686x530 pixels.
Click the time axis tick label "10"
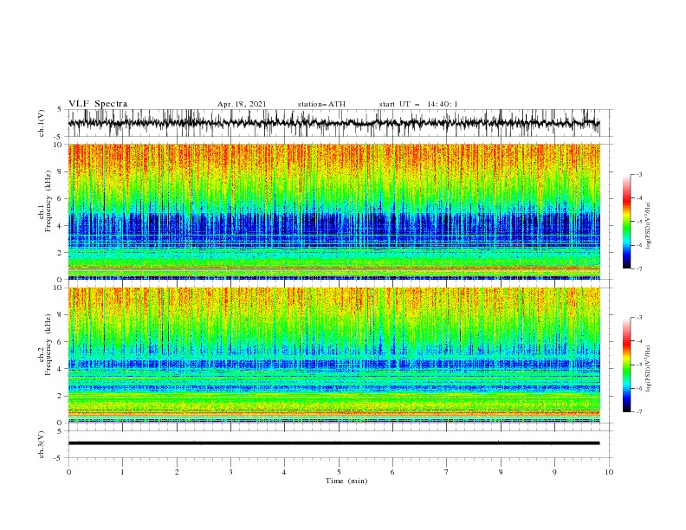(609, 472)
